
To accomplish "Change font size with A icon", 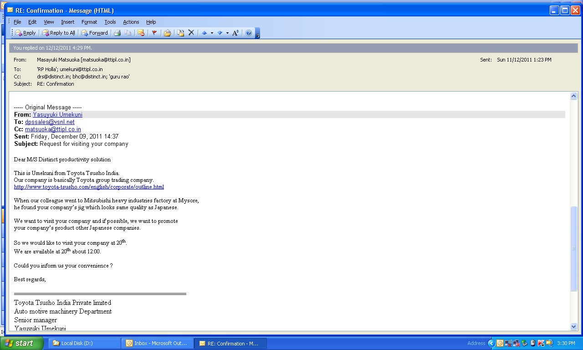I will coord(235,33).
